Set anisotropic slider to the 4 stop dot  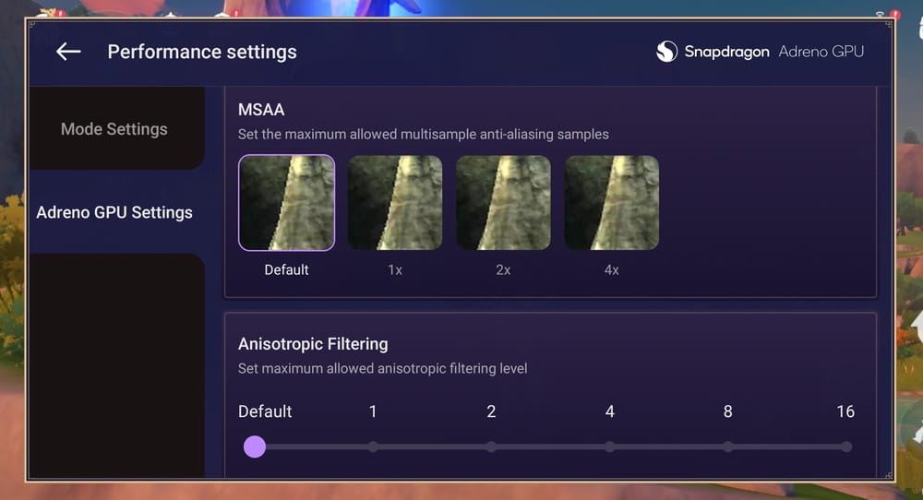click(x=610, y=447)
